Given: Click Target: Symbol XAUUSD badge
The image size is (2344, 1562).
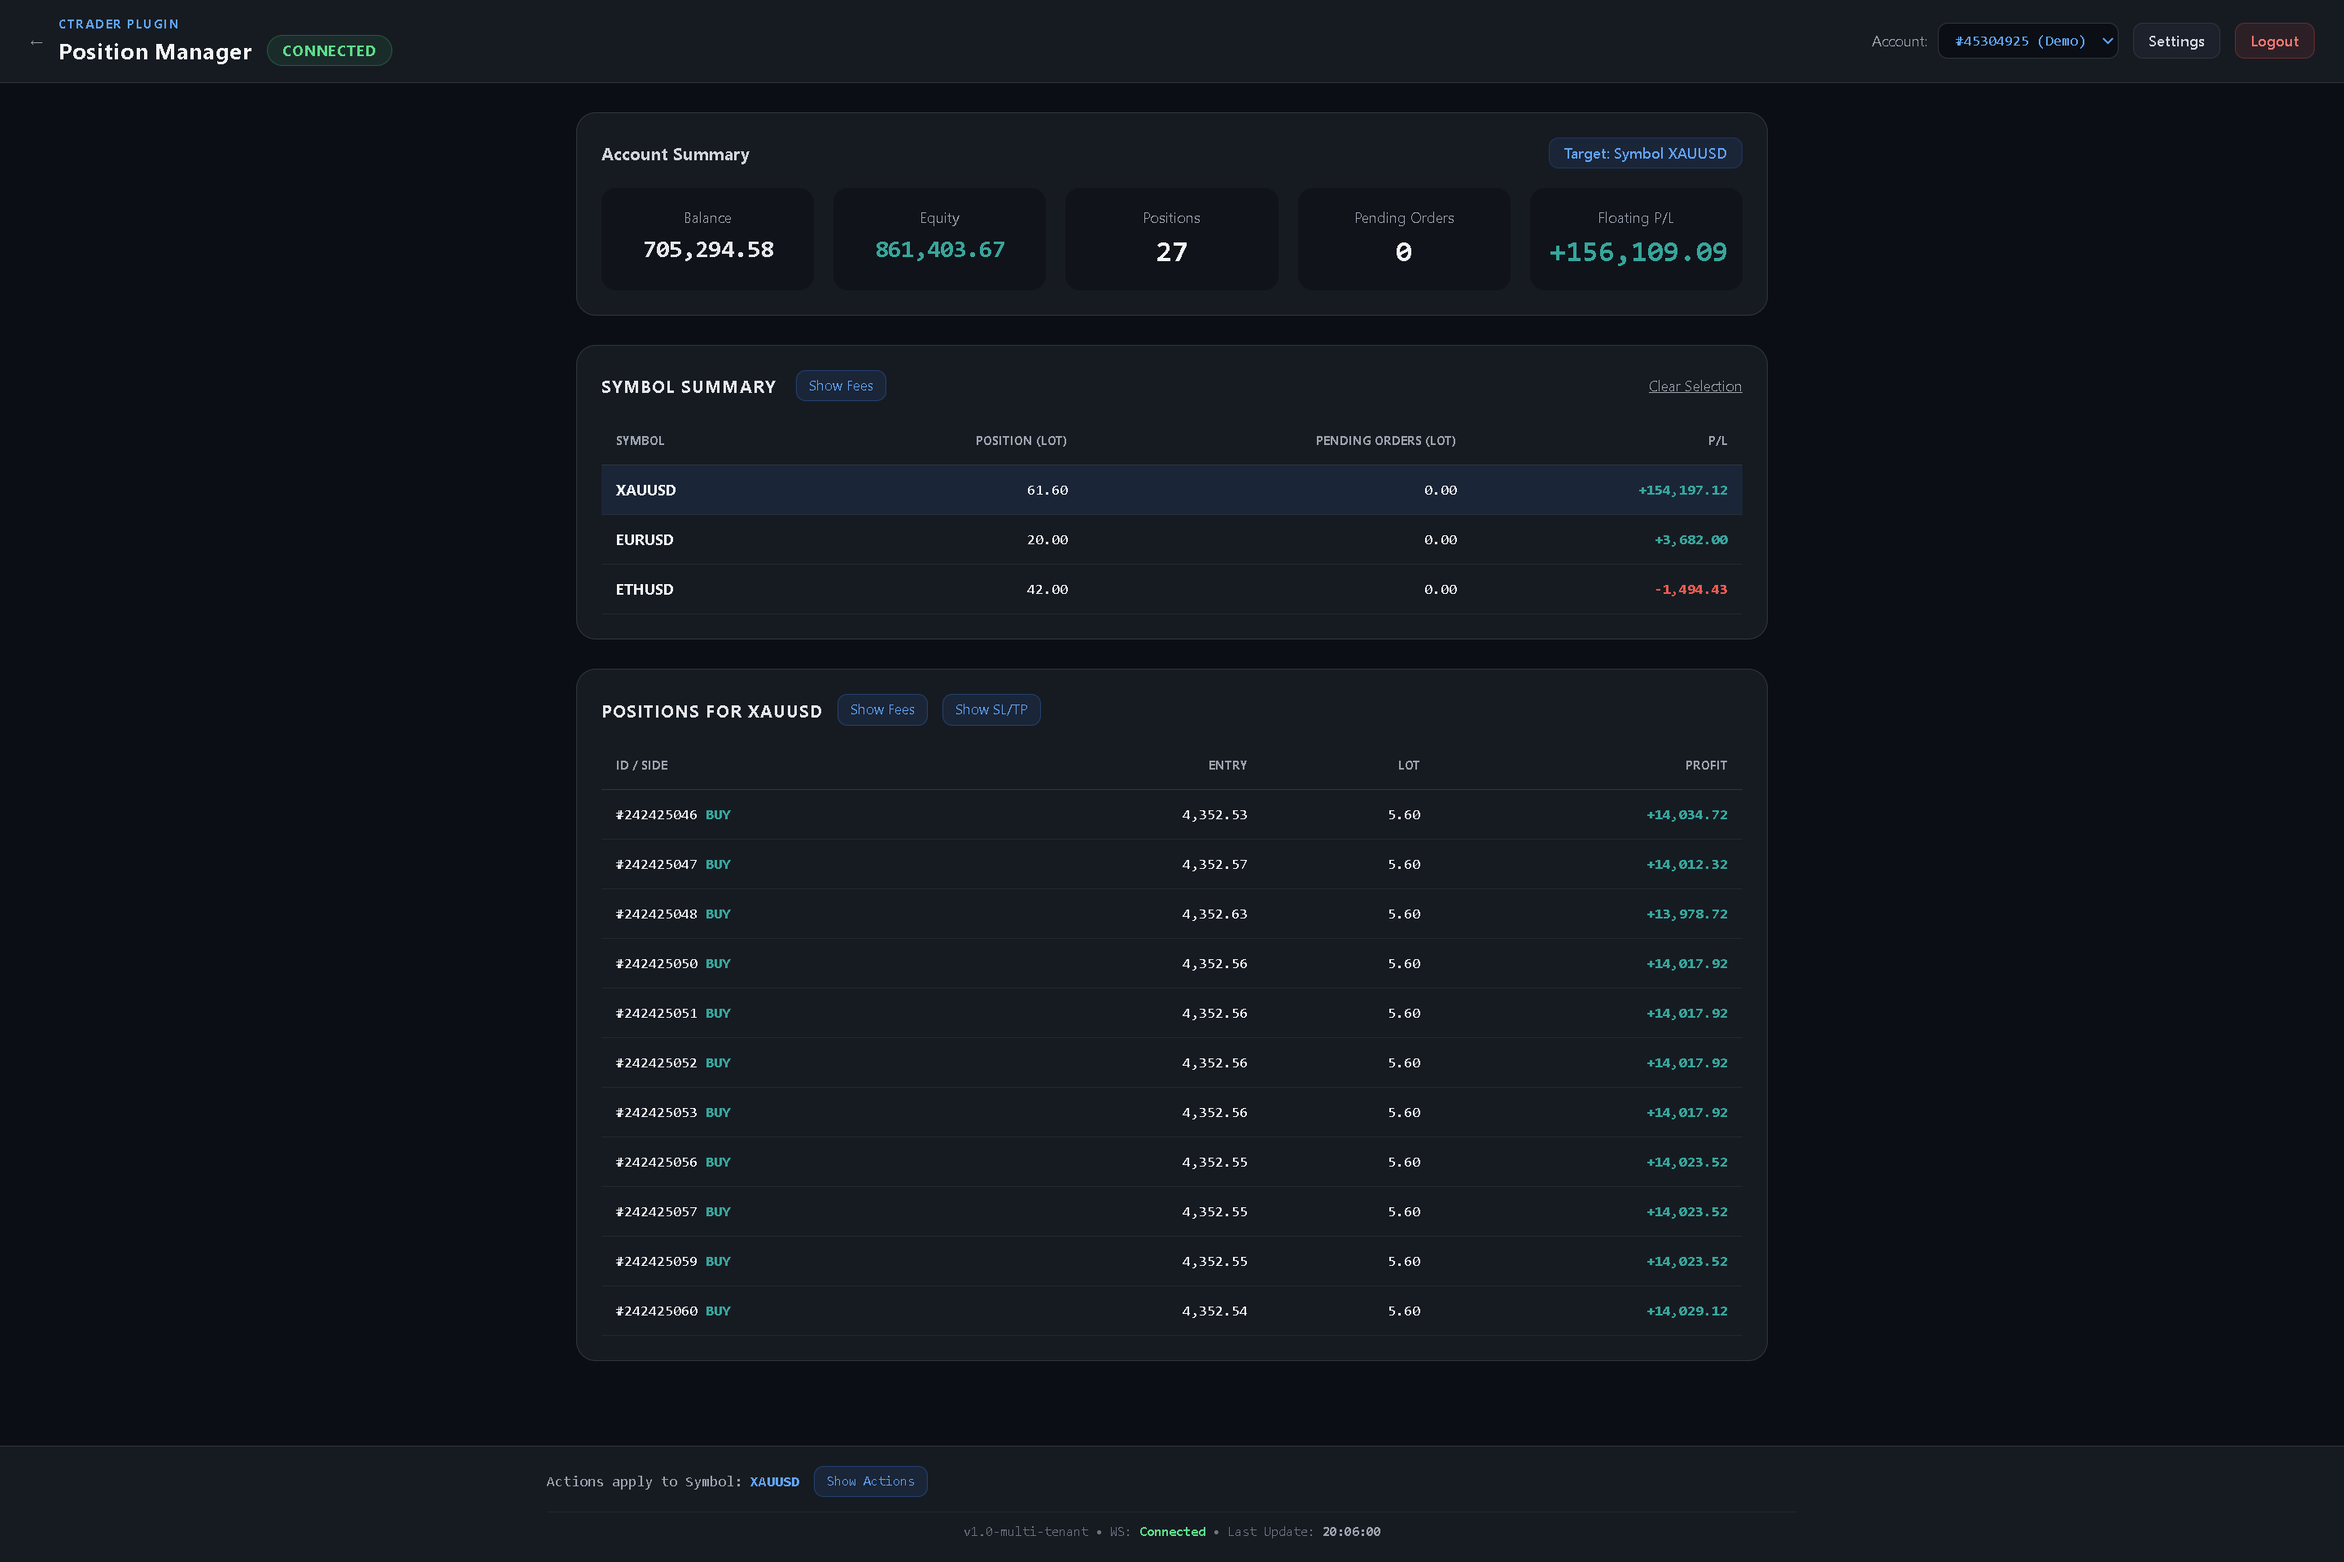Looking at the screenshot, I should [x=1644, y=154].
